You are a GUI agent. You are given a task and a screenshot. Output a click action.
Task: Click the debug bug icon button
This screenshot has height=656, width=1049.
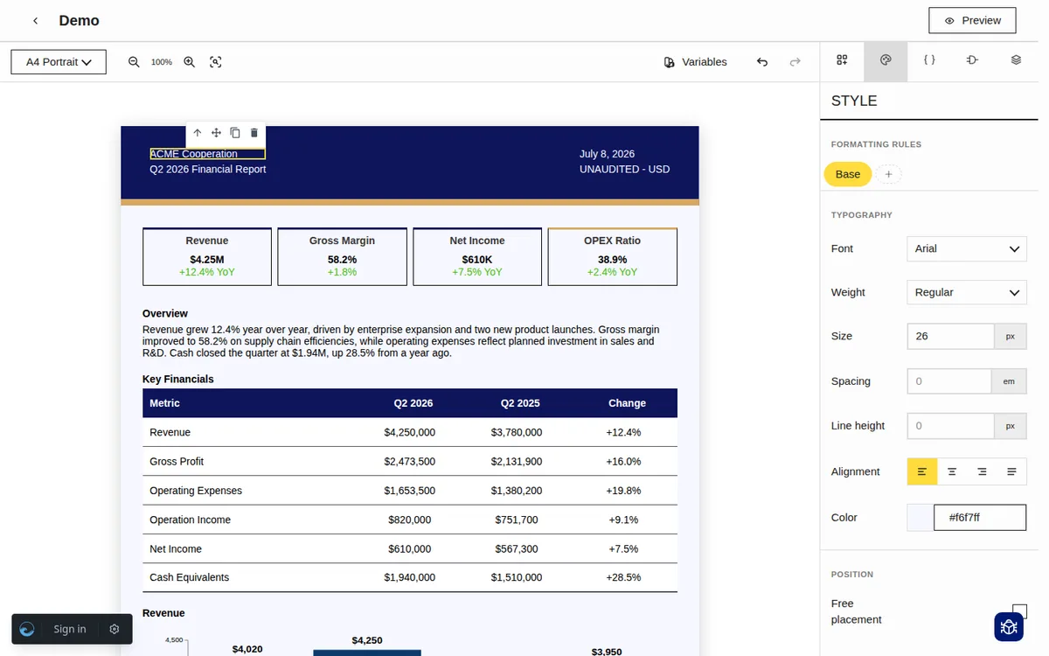tap(1009, 626)
